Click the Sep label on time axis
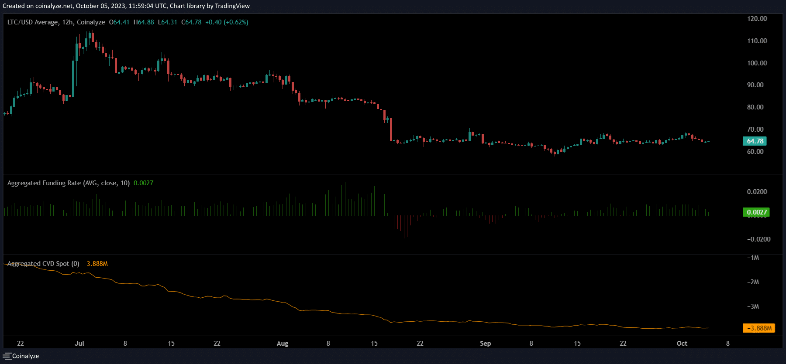 tap(485, 344)
